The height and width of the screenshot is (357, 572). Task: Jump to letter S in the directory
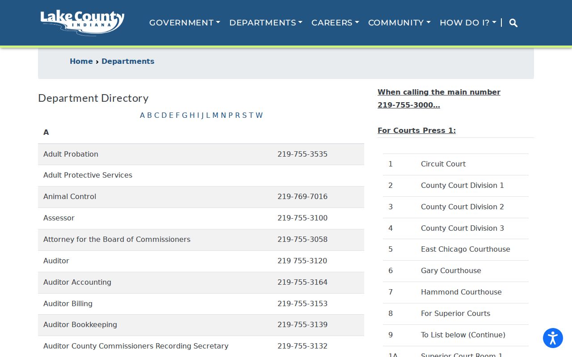coord(244,116)
